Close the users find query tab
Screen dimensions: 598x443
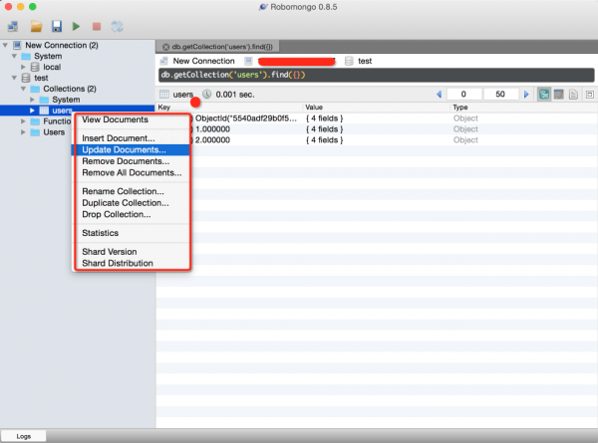click(165, 47)
